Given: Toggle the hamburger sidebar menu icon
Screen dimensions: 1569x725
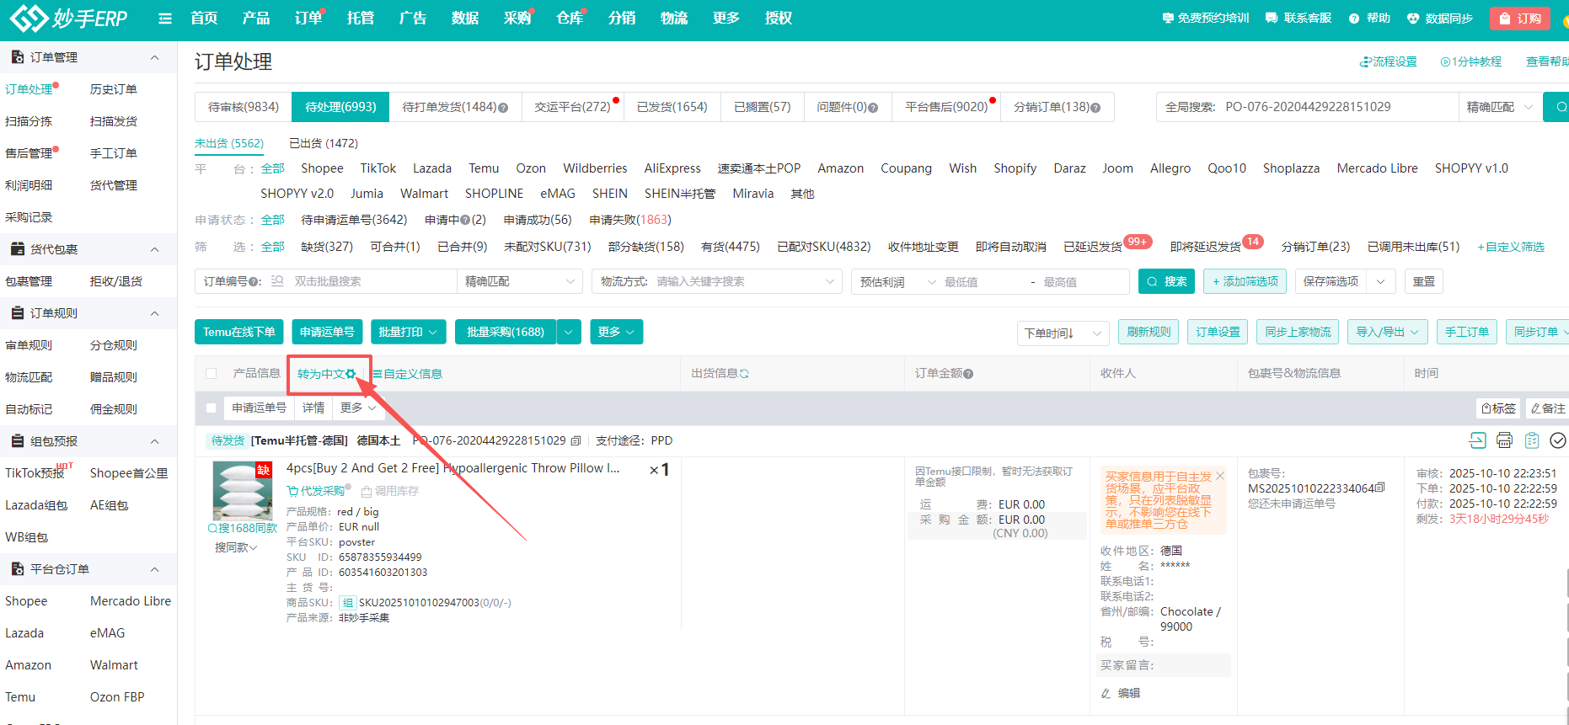Looking at the screenshot, I should [165, 19].
